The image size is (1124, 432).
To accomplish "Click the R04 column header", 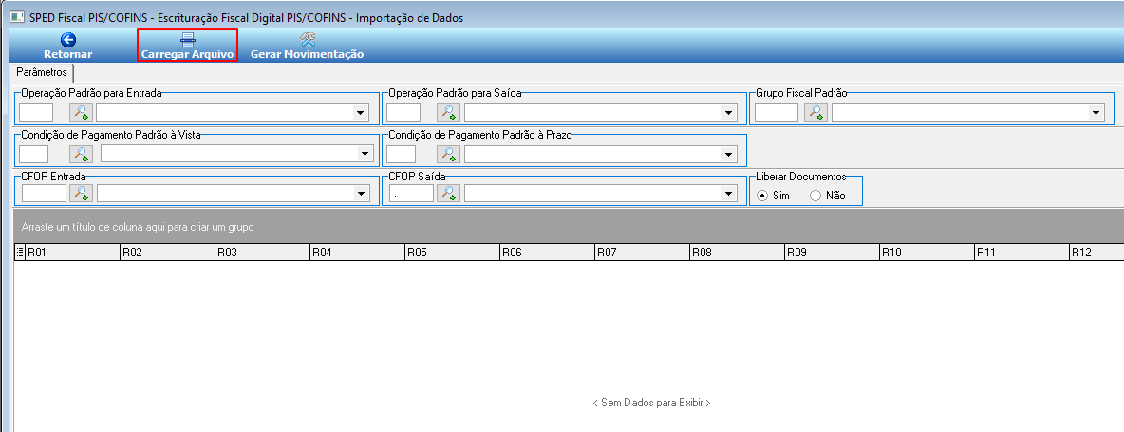I will pyautogui.click(x=357, y=253).
